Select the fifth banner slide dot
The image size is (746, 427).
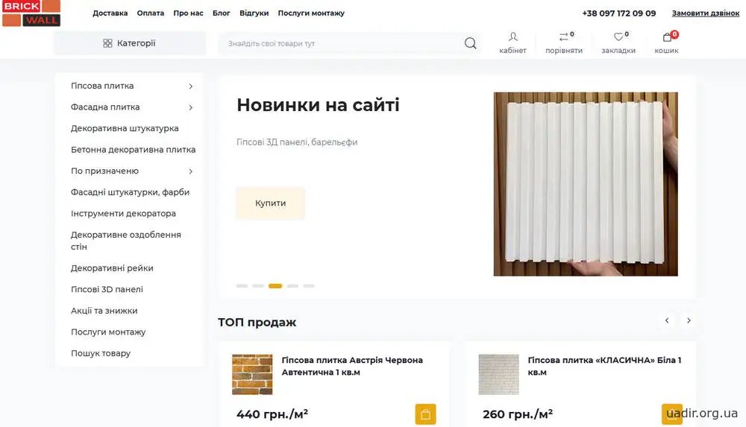click(x=309, y=285)
